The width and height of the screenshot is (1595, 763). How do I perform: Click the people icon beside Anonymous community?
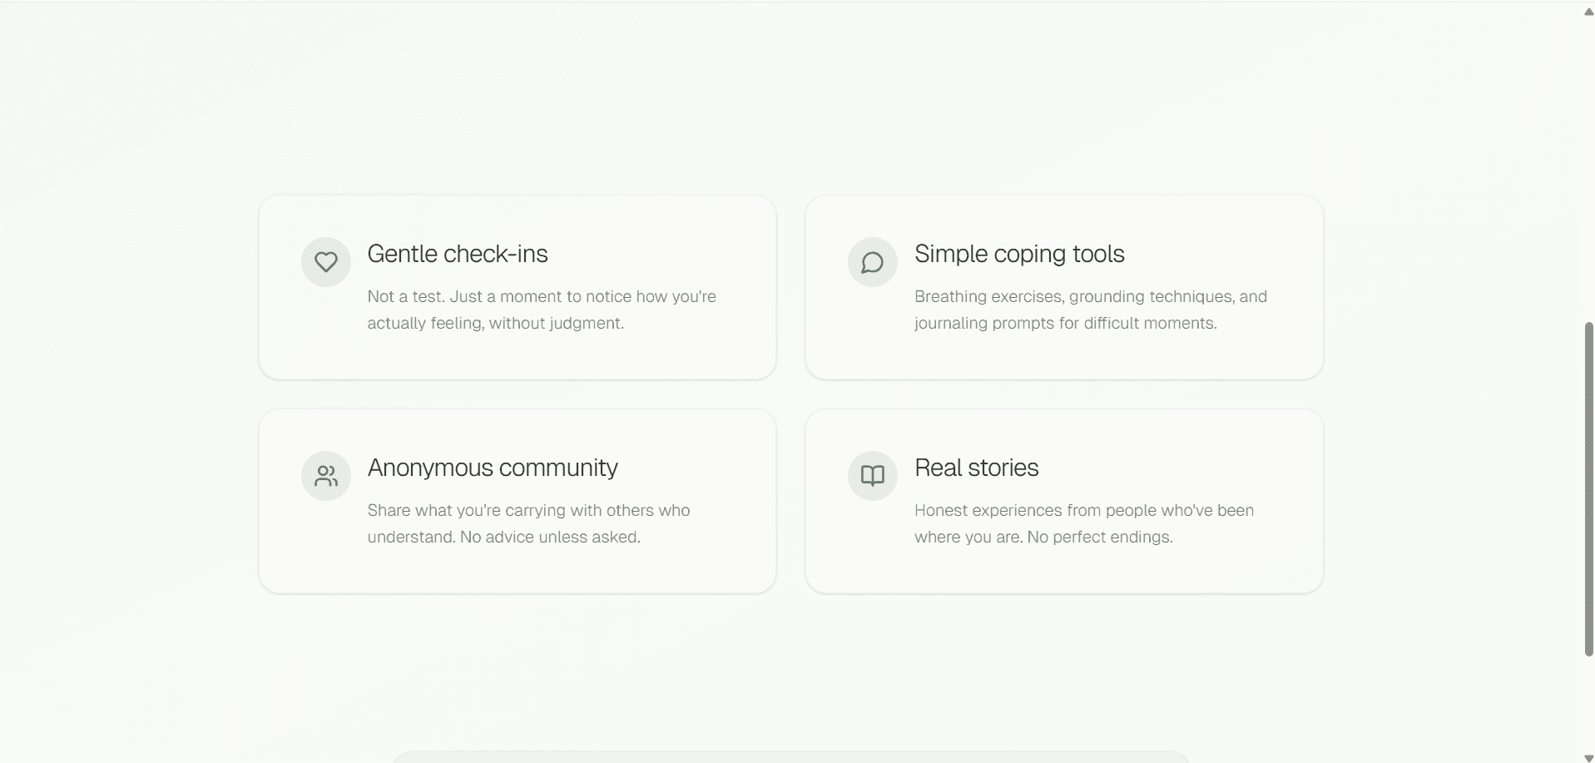[326, 476]
